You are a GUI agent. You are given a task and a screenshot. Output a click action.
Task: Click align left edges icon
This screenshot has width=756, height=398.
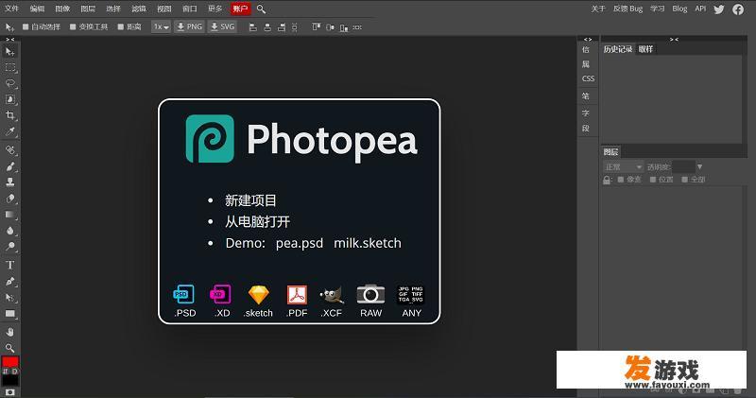(252, 27)
